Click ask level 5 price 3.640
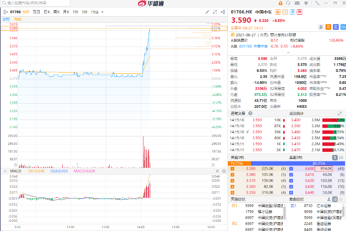Screen dimensions: 346x231 pos(310,192)
